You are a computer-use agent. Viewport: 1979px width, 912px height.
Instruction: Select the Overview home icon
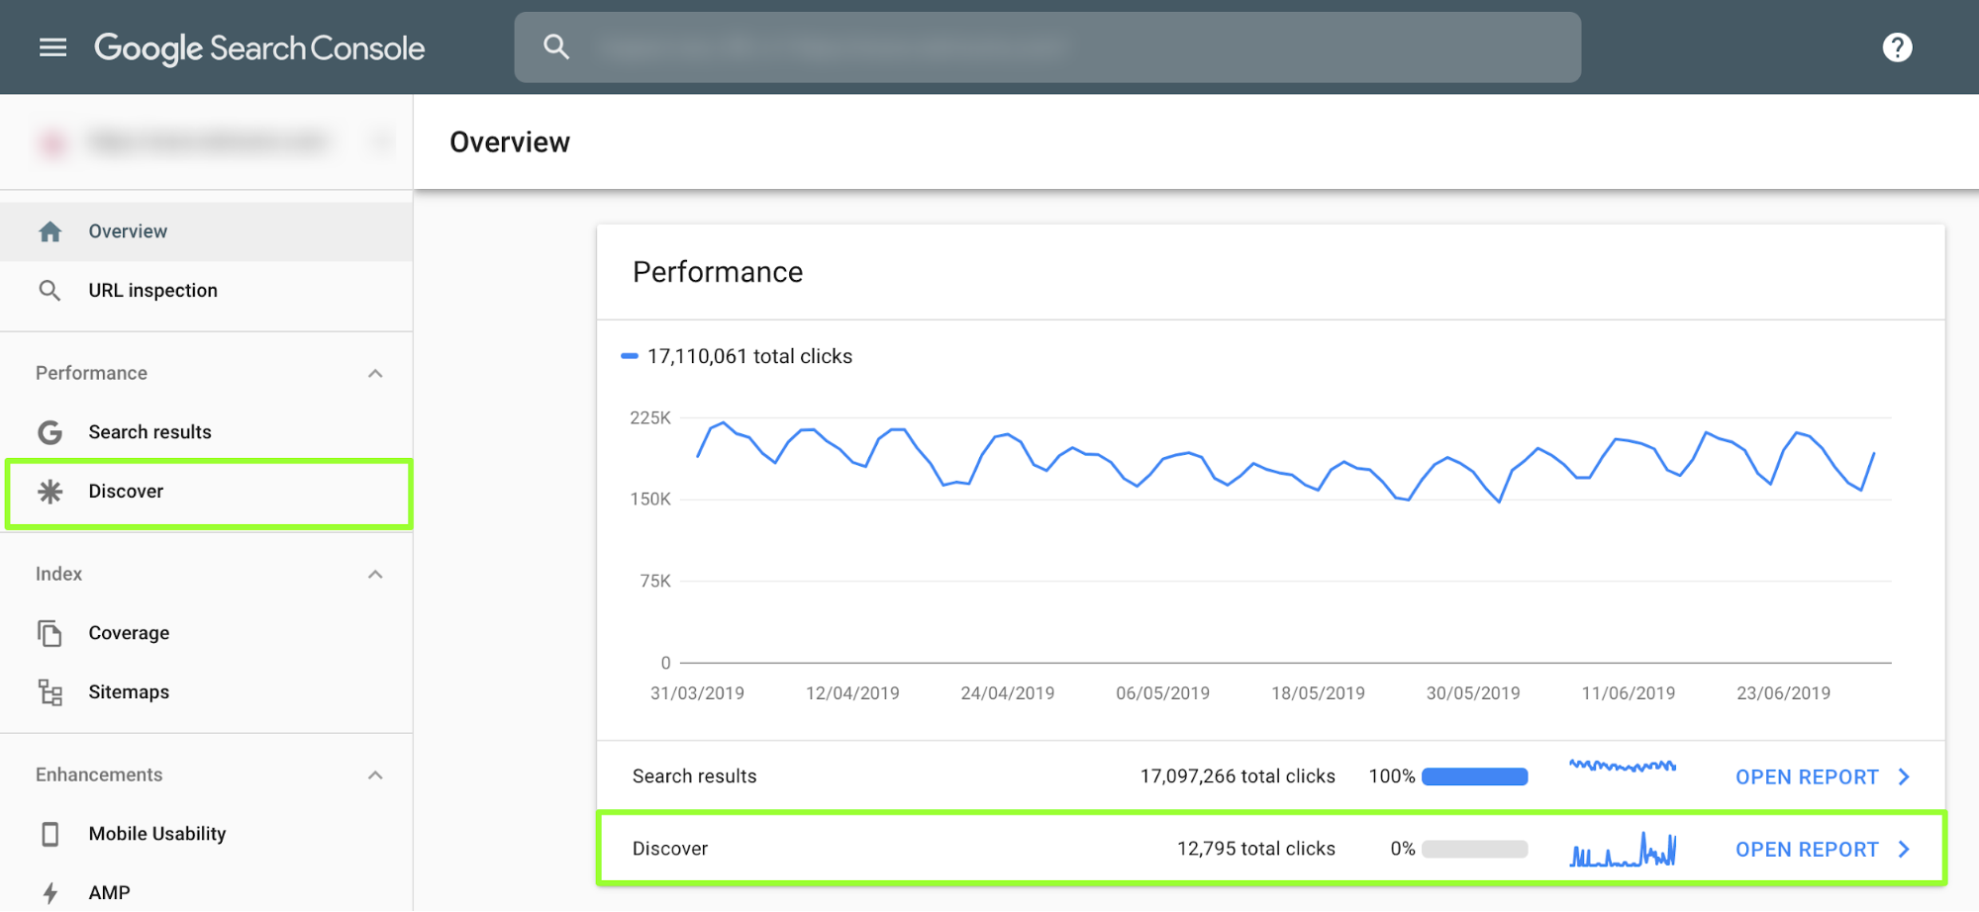[x=49, y=231]
